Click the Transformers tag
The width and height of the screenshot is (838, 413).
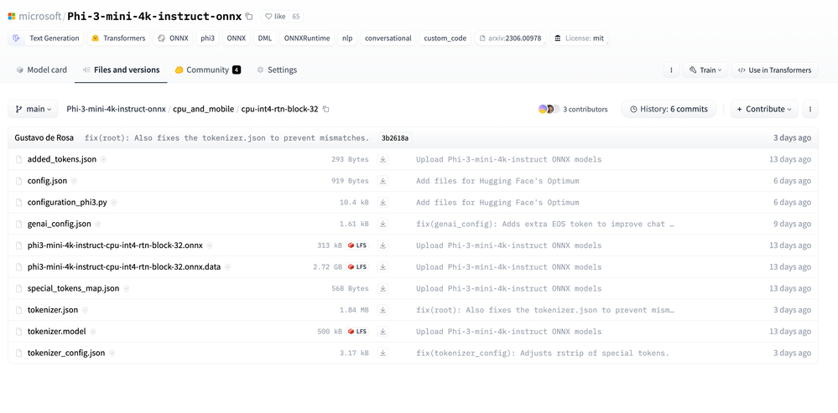point(118,39)
